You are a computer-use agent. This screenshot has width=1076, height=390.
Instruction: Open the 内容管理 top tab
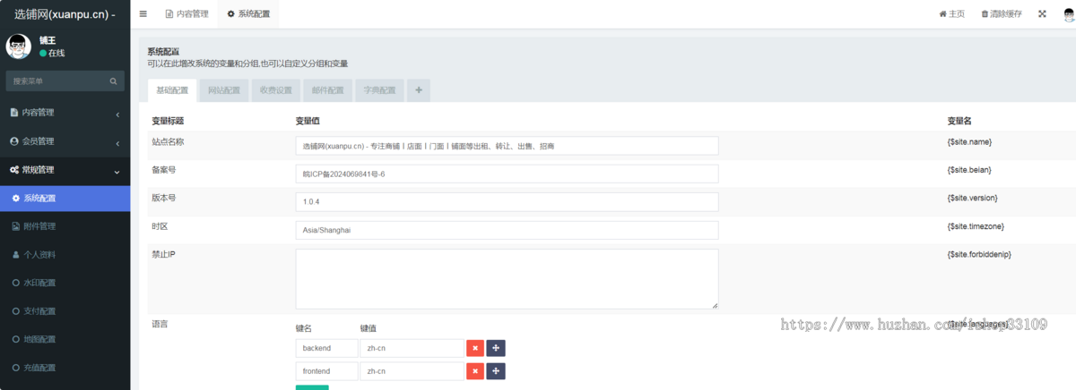[x=187, y=14]
